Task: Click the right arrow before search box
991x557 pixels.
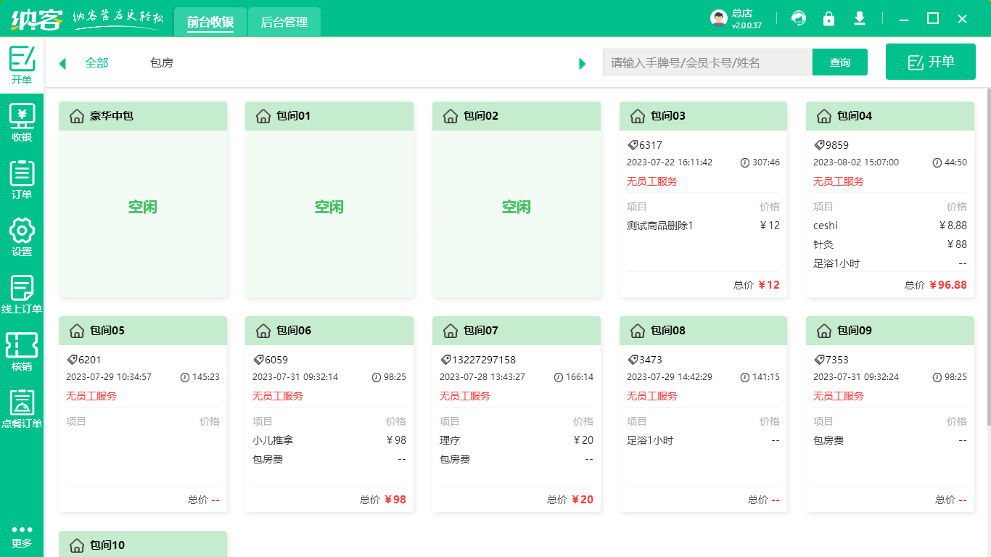Action: click(x=582, y=63)
